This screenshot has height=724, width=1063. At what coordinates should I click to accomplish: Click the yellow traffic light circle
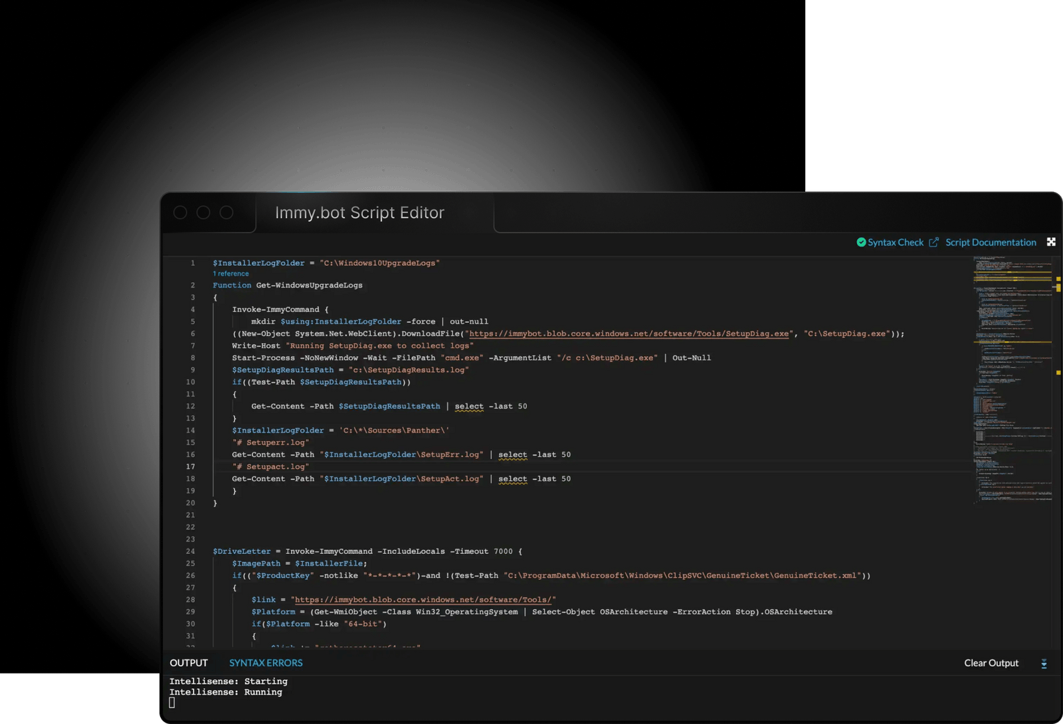tap(203, 213)
